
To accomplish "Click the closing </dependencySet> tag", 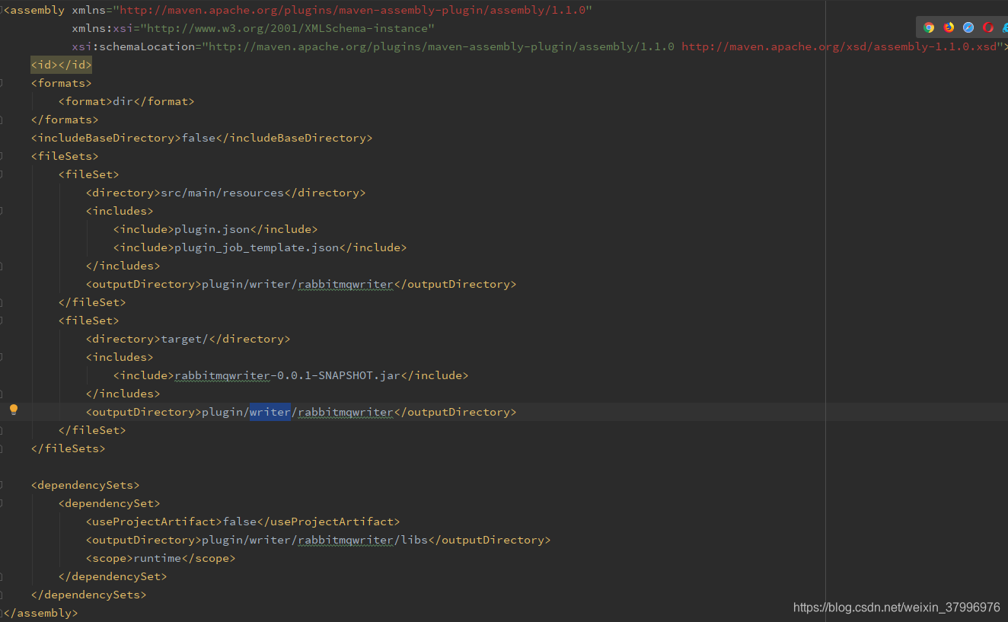I will (113, 576).
